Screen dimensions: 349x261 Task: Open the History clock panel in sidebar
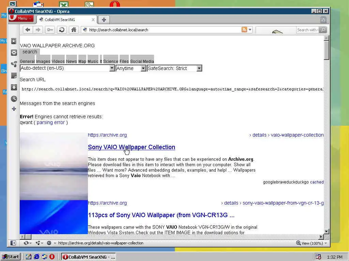coord(14,99)
